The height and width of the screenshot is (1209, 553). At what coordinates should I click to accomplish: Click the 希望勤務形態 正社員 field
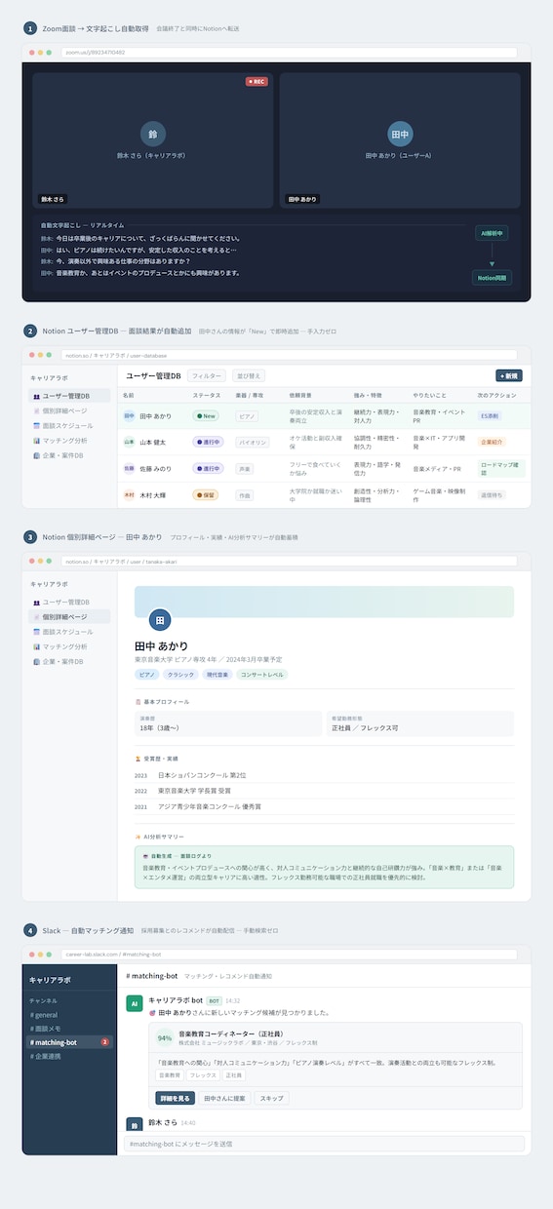tap(419, 722)
